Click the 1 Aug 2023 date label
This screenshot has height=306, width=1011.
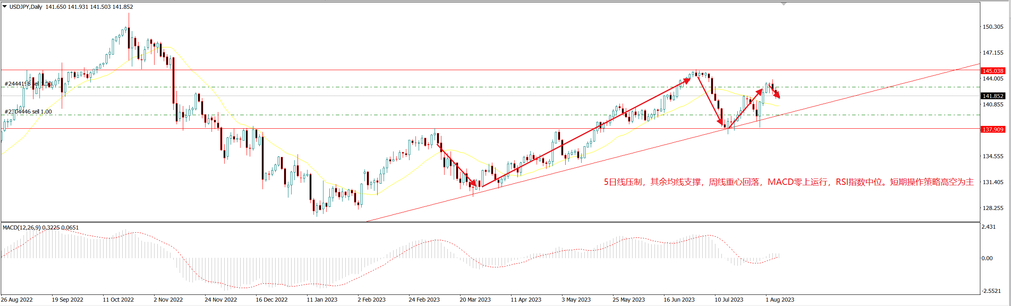pos(780,300)
